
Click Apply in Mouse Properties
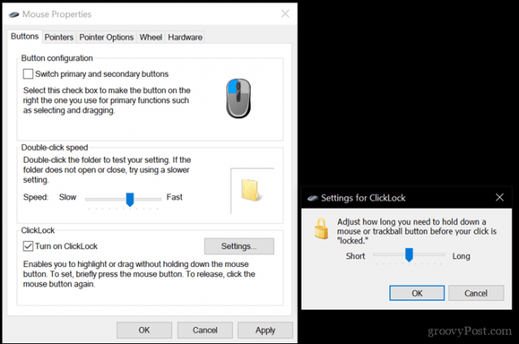(x=265, y=330)
